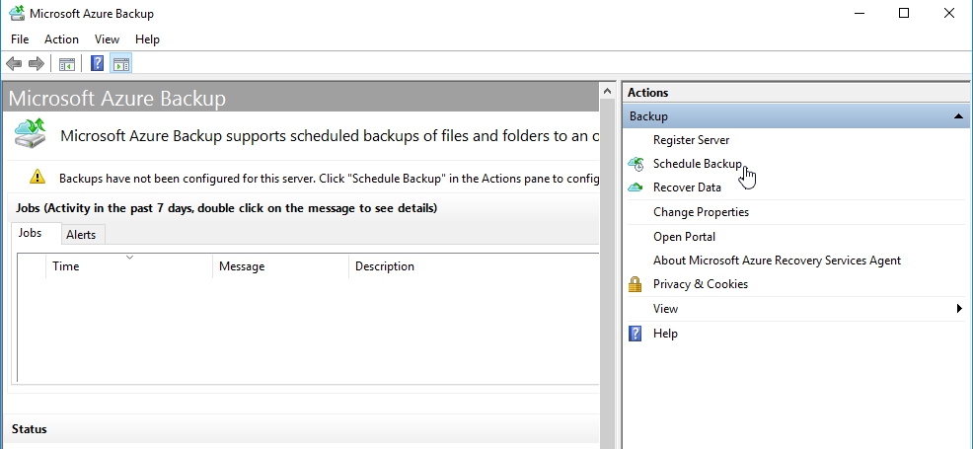This screenshot has width=973, height=449.
Task: Open the Action menu
Action: [x=61, y=39]
